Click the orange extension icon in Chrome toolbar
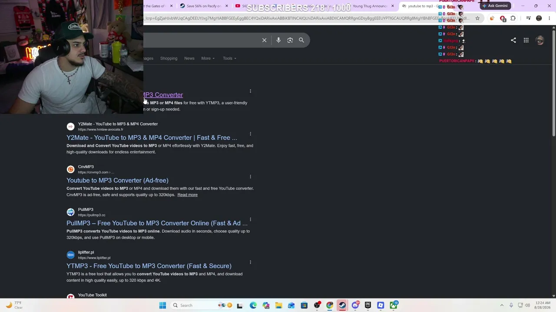 [x=492, y=18]
